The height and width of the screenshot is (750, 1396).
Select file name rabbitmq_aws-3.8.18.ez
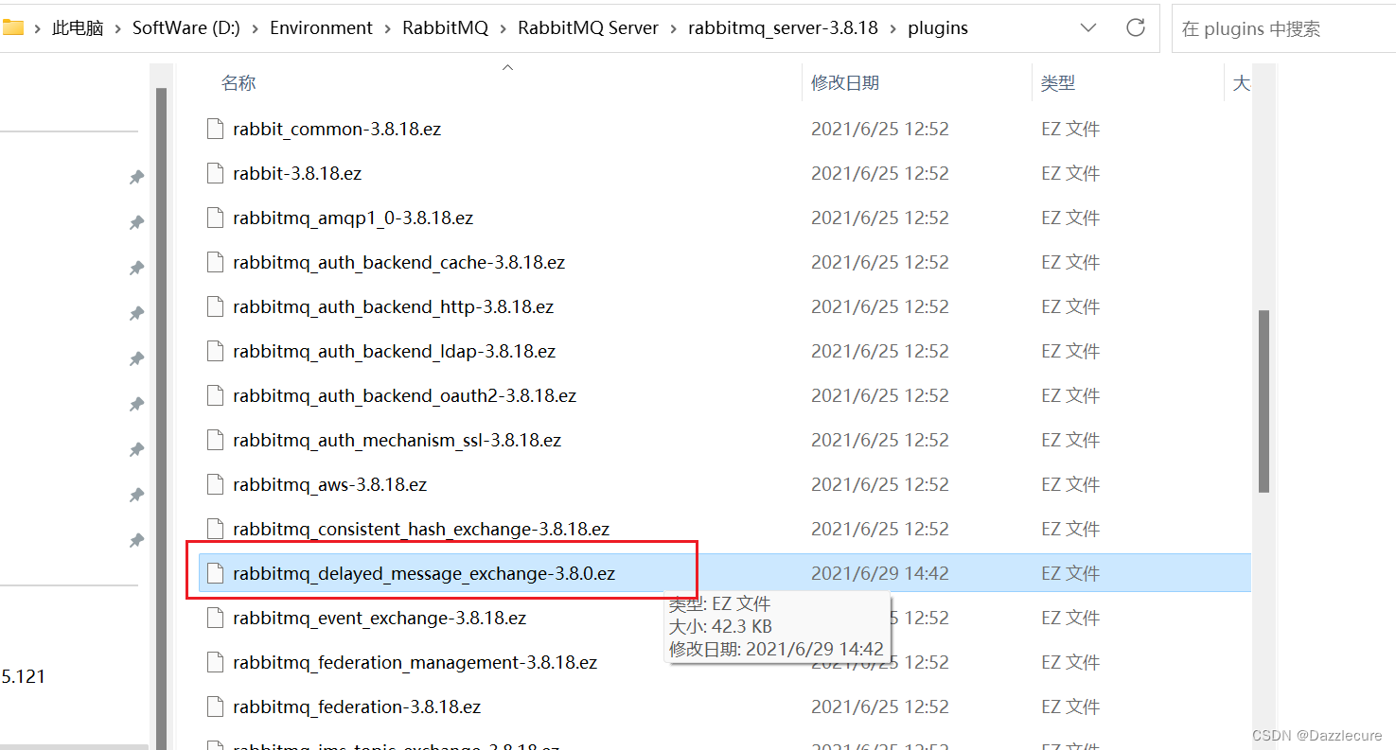(x=329, y=484)
